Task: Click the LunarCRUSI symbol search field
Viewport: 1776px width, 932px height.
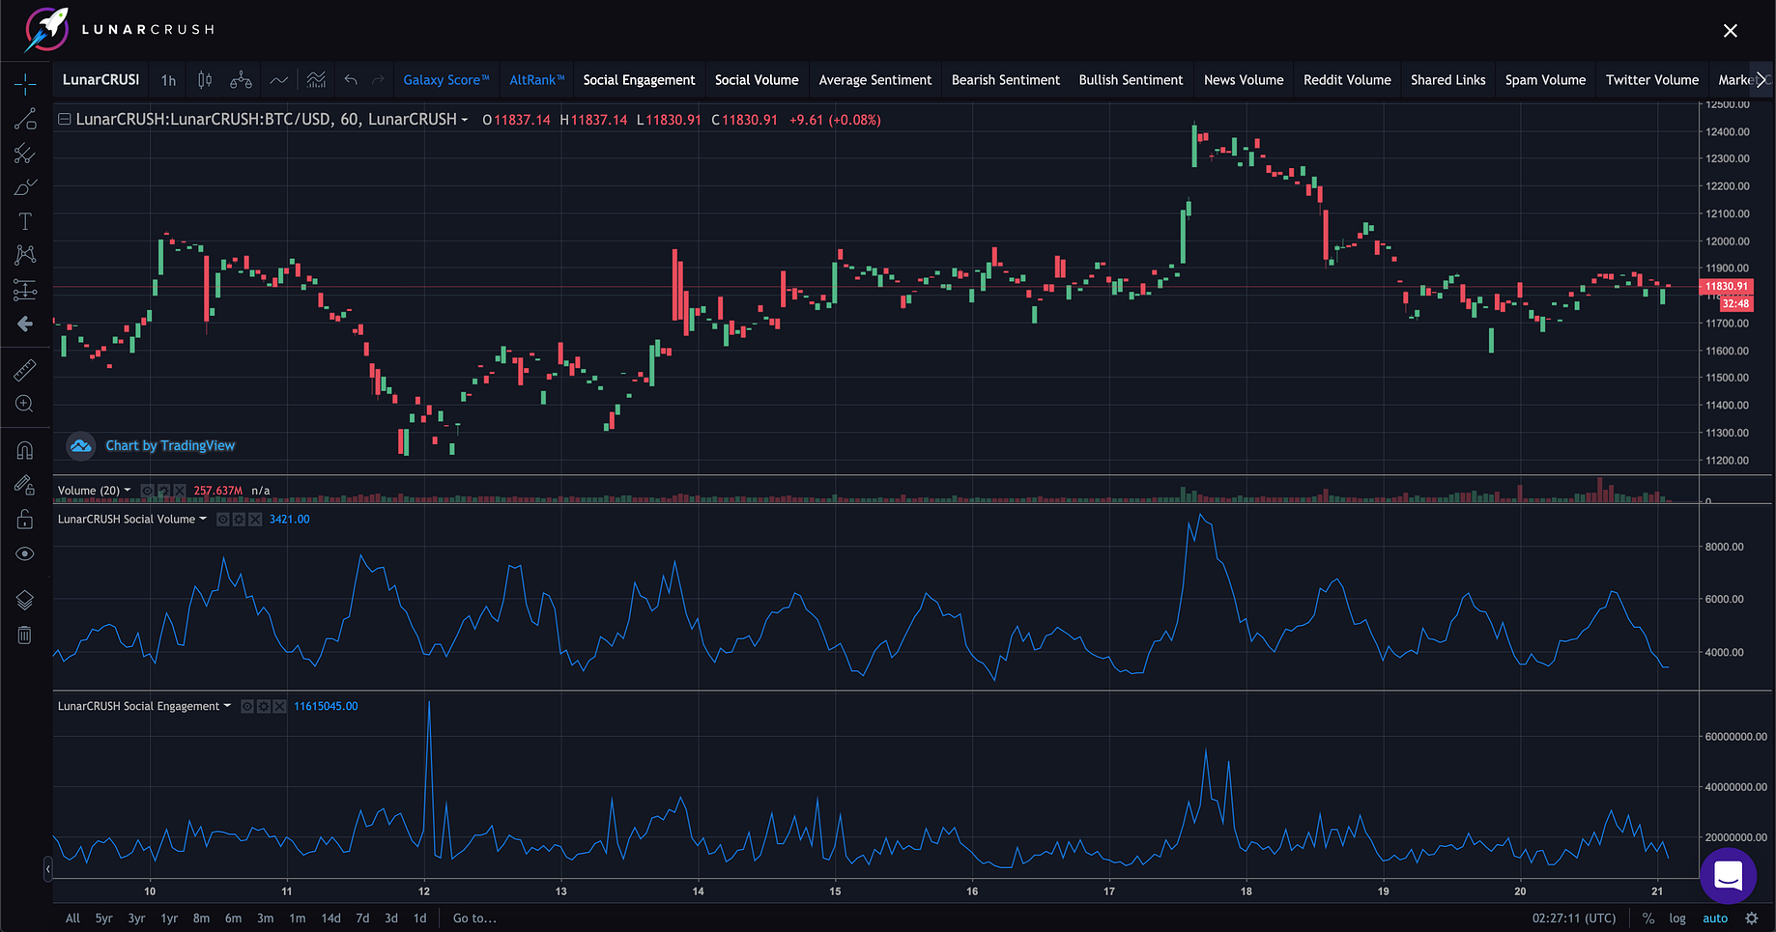Action: 101,80
